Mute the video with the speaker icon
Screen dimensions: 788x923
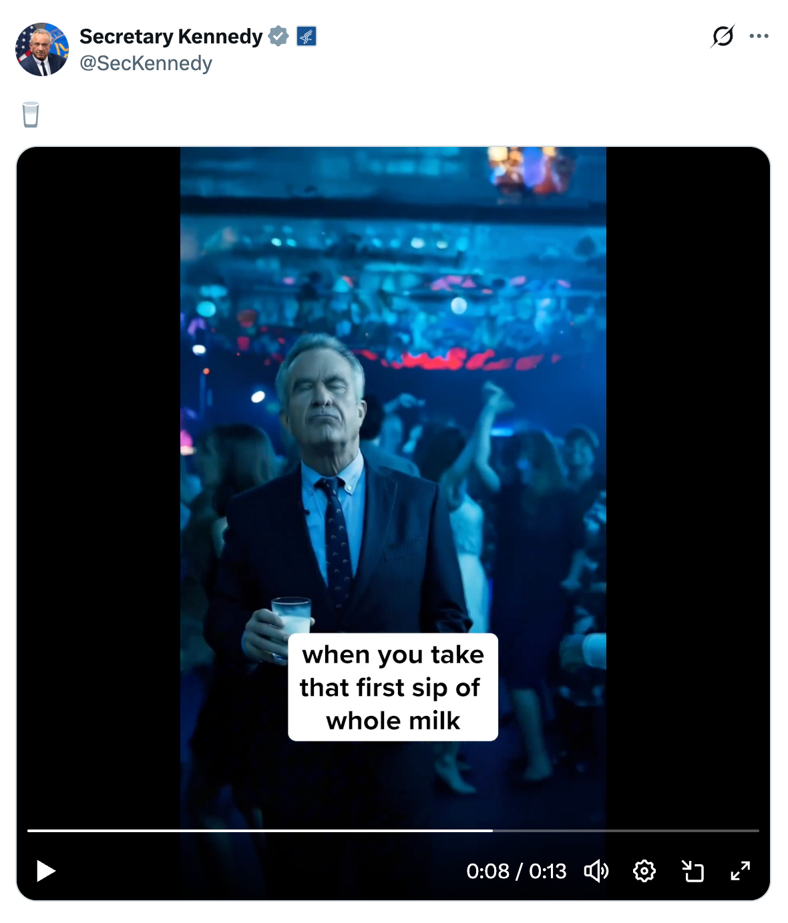click(596, 871)
